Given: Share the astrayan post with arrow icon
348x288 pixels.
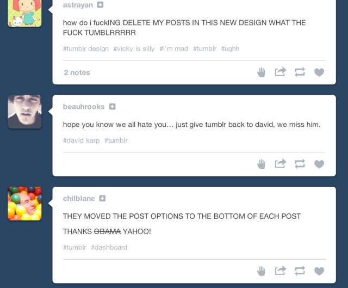Looking at the screenshot, I should 281,71.
